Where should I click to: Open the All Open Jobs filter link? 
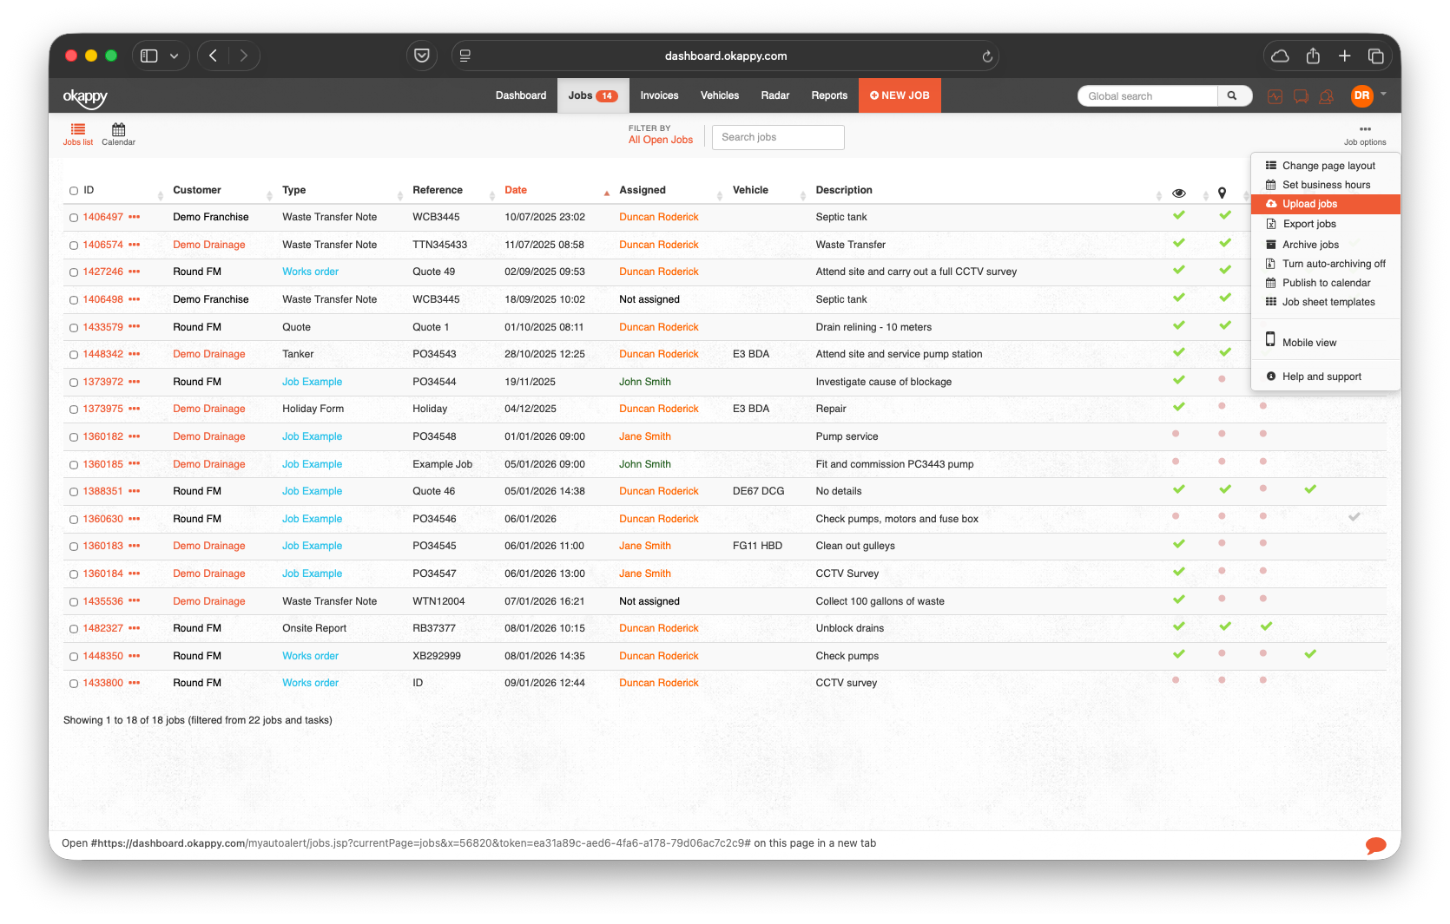[660, 139]
